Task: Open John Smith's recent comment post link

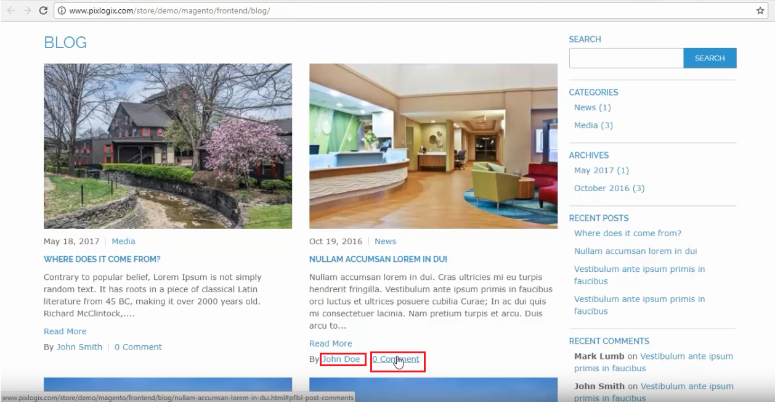Action: [654, 392]
